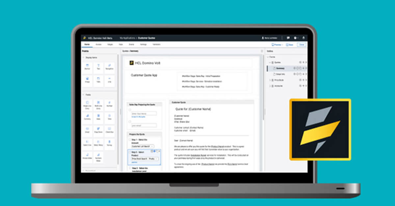Save the application with the Save button
The height and width of the screenshot is (206, 395).
click(290, 45)
